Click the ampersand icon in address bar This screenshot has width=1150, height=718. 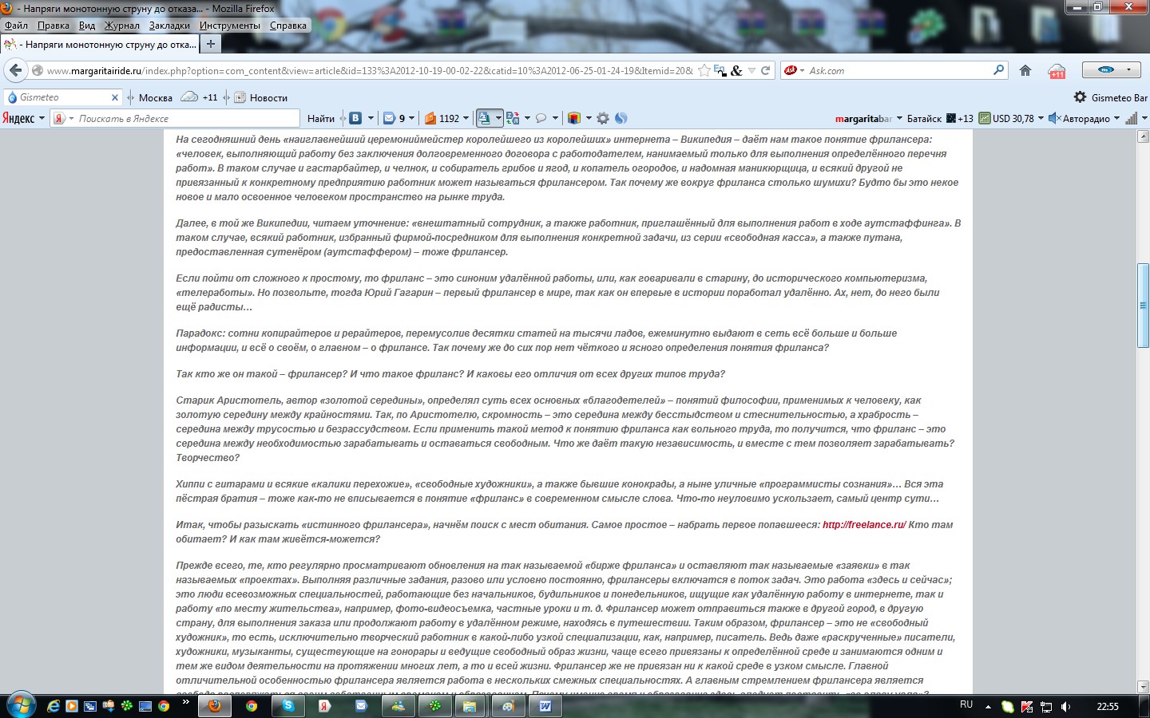(x=736, y=70)
